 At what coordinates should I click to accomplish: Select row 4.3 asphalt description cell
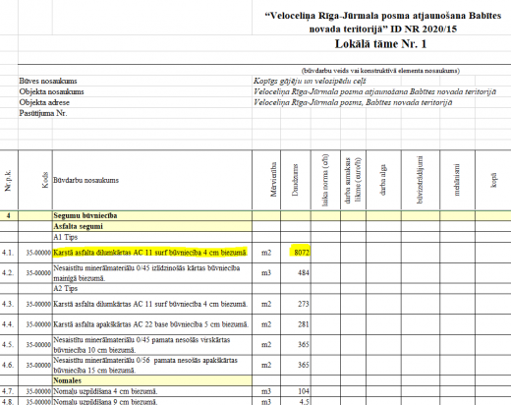click(152, 304)
